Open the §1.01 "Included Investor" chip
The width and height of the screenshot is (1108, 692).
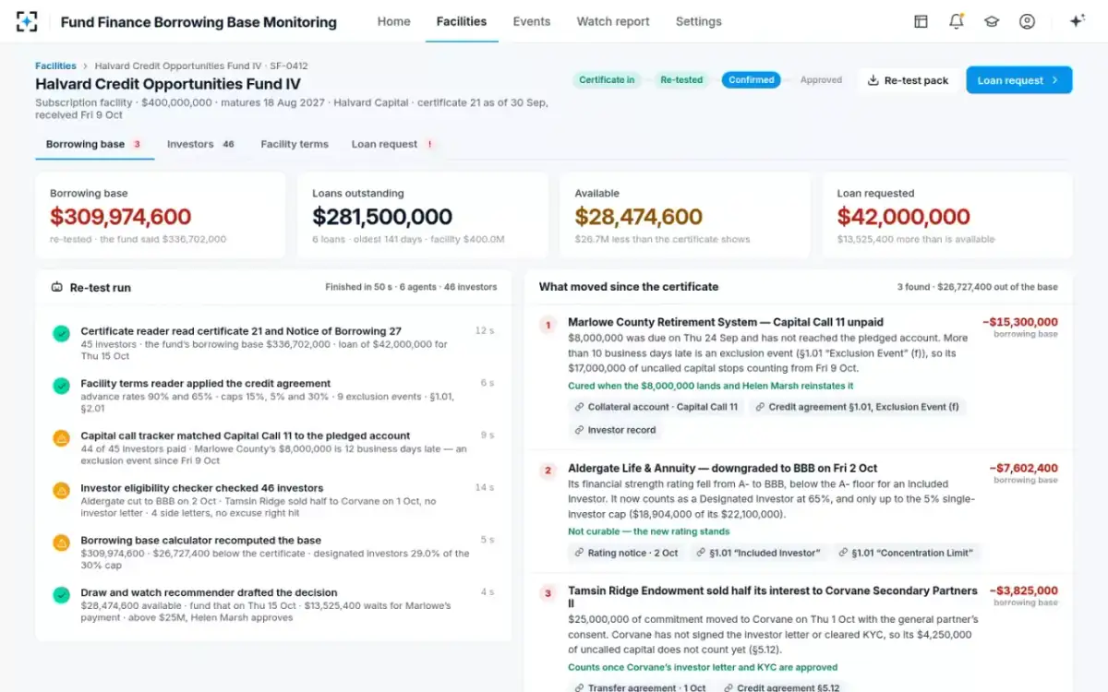click(756, 553)
